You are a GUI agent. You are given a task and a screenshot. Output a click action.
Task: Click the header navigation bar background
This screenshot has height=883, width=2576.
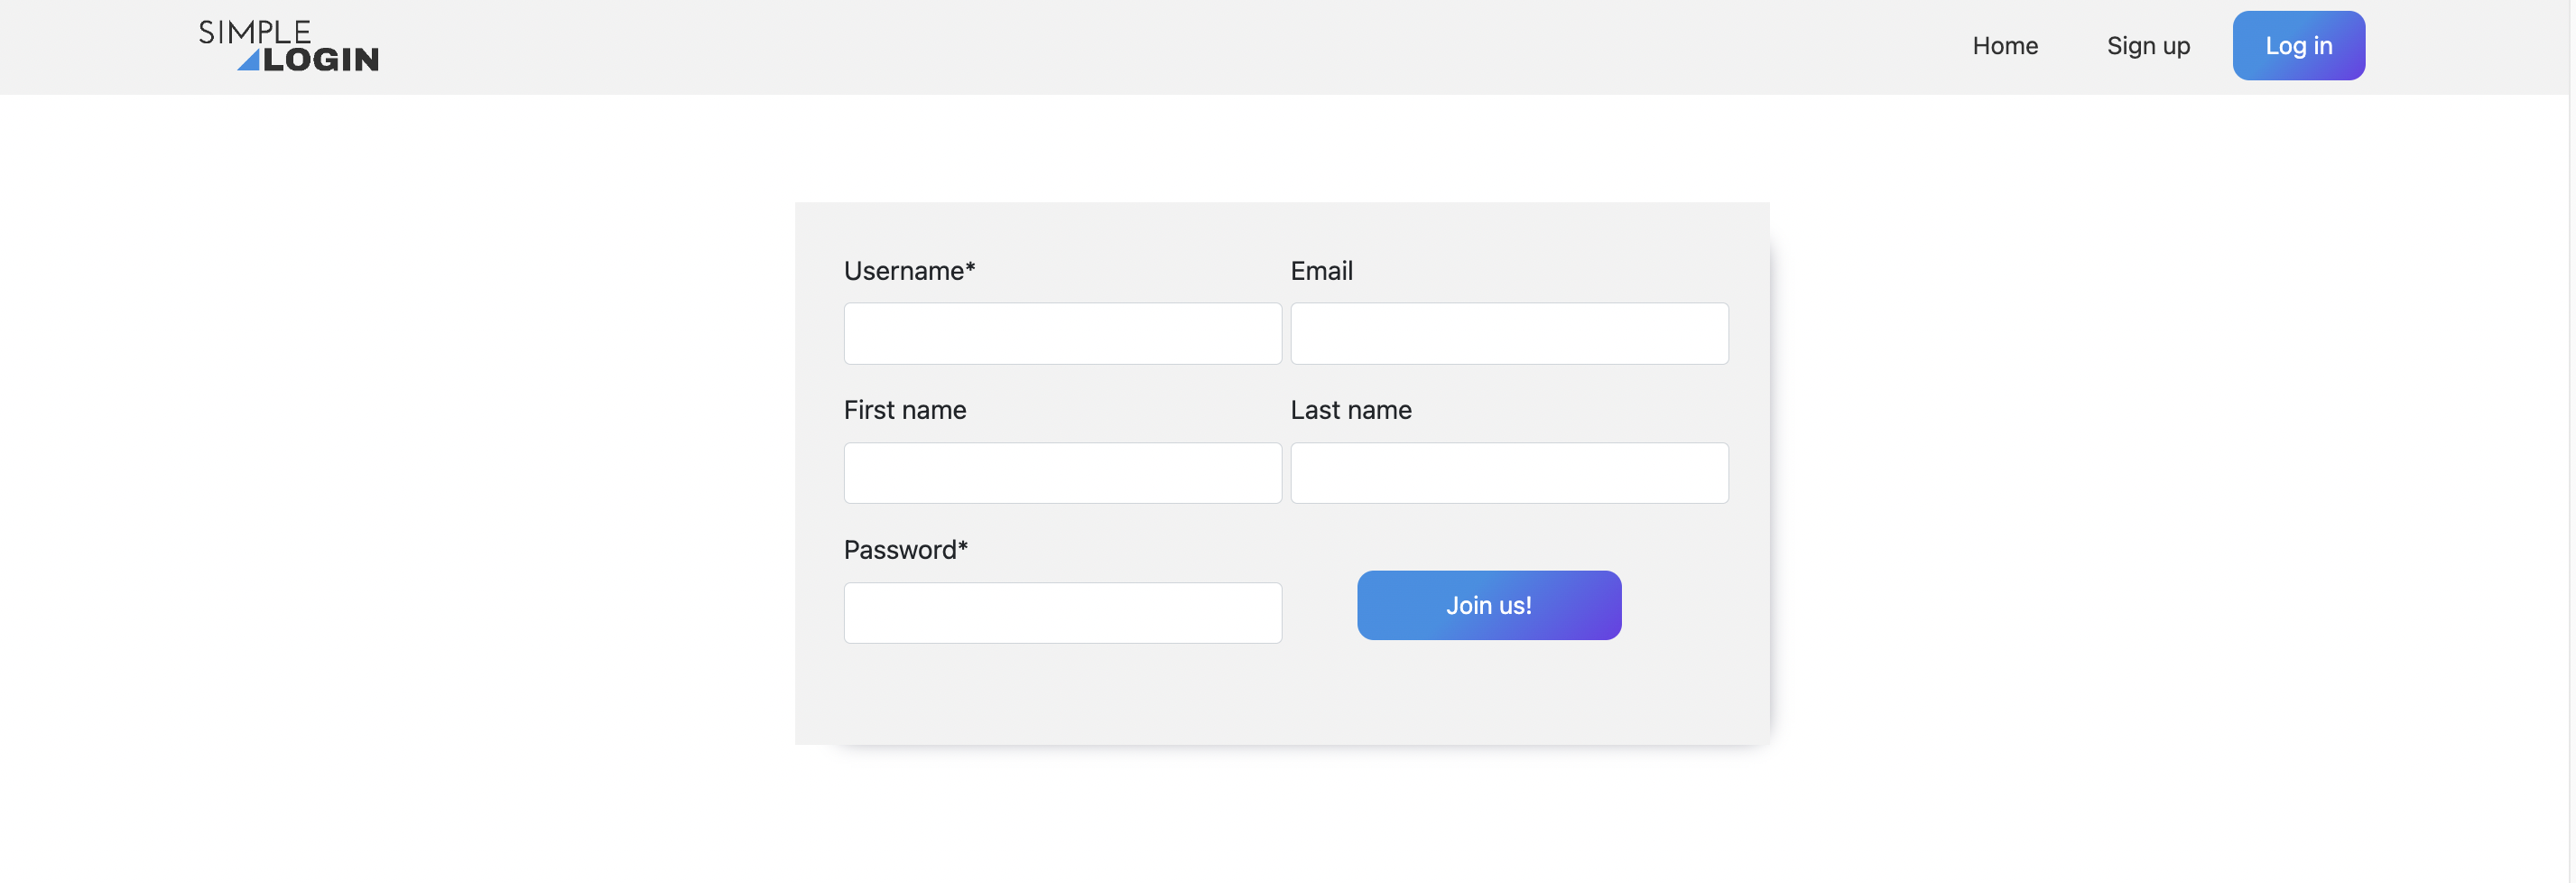click(x=1200, y=45)
